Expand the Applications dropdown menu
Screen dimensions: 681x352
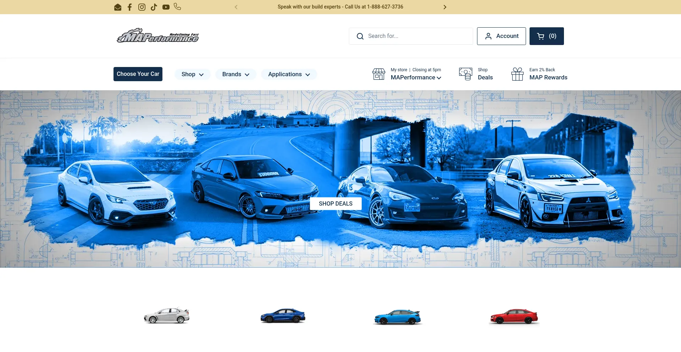tap(289, 74)
